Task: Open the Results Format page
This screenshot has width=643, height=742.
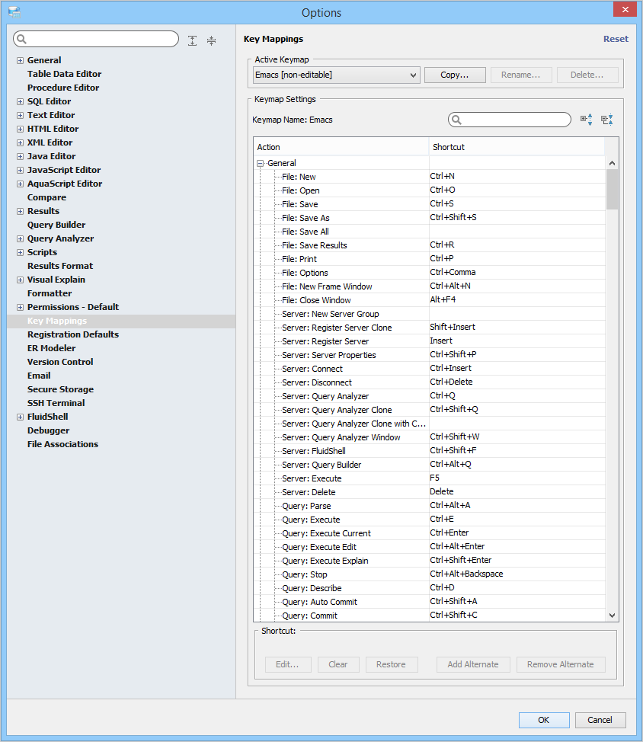Action: pyautogui.click(x=60, y=266)
